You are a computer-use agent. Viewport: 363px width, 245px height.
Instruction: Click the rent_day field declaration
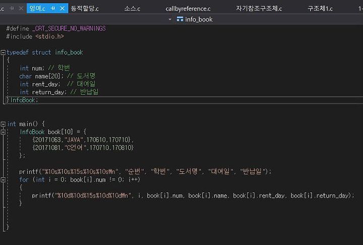pos(40,84)
